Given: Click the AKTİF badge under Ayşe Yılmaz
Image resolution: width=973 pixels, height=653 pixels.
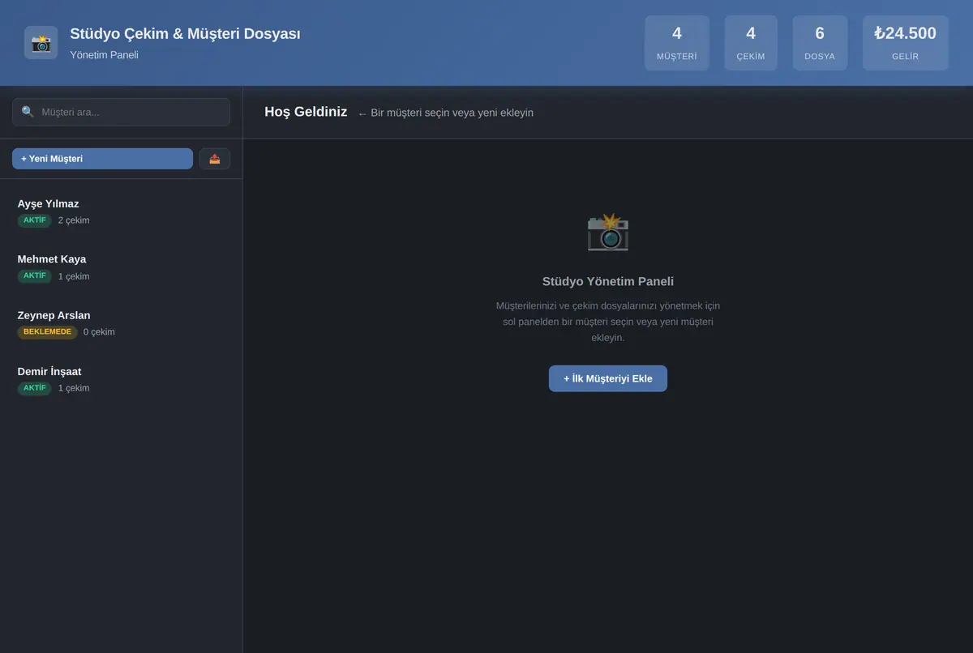Looking at the screenshot, I should point(35,220).
